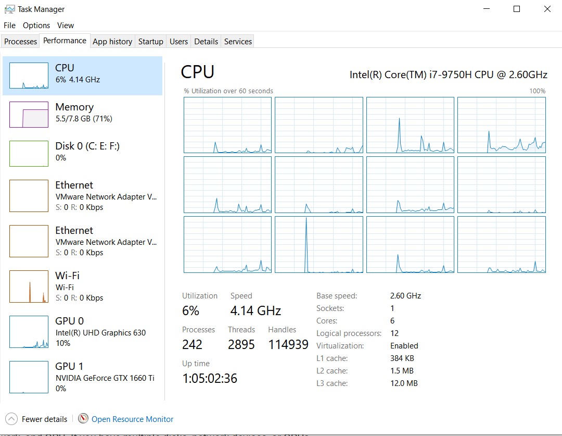Select the Wi-Fi activity graph item
Screen dimensions: 562x436
point(29,286)
